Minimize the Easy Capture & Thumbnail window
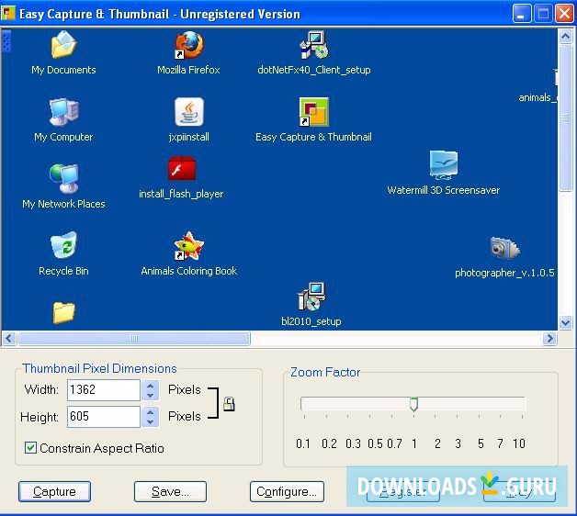 522,14
